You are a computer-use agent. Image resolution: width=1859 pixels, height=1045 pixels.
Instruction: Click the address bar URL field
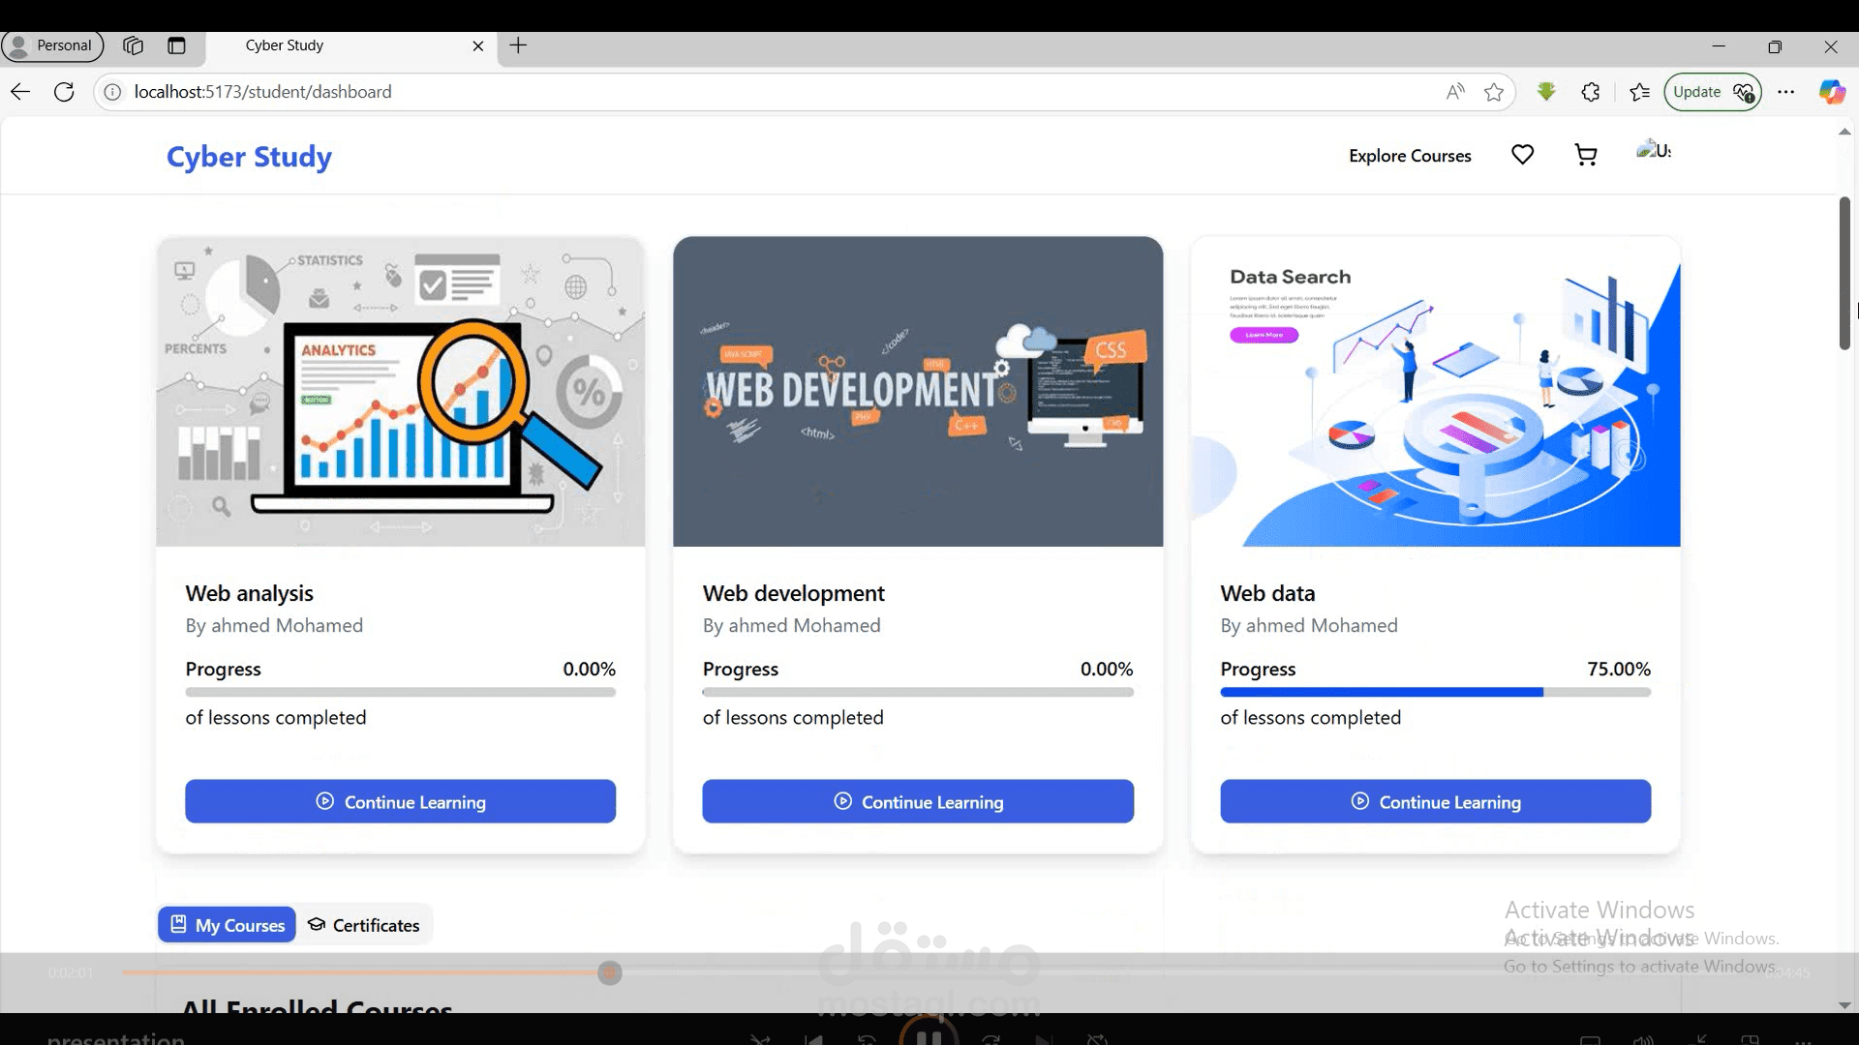point(678,92)
